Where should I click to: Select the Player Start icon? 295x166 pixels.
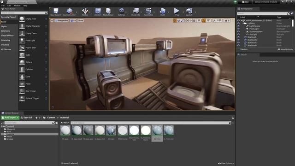(22, 48)
